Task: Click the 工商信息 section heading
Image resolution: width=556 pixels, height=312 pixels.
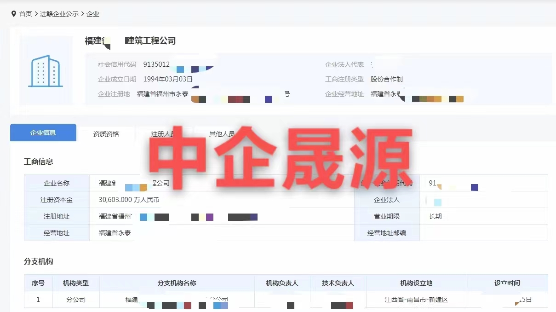Action: point(39,162)
